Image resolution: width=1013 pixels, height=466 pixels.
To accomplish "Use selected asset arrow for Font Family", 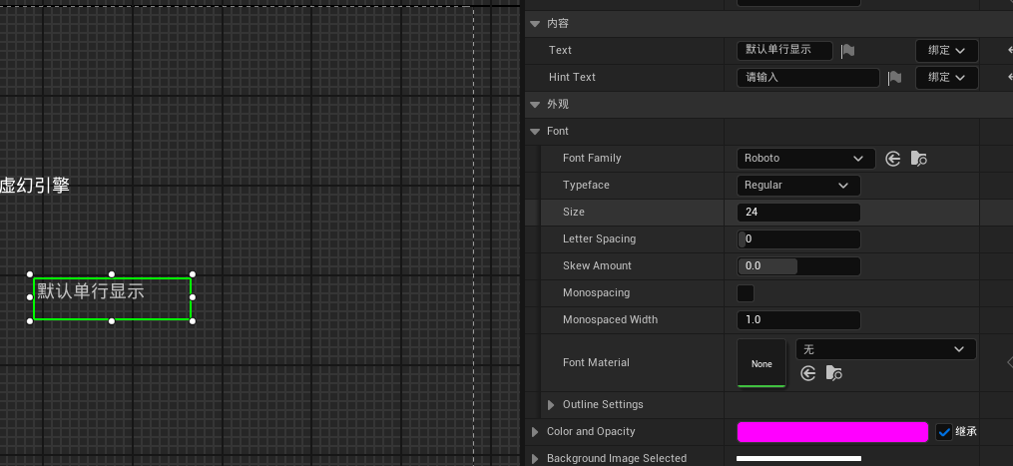I will pos(893,159).
